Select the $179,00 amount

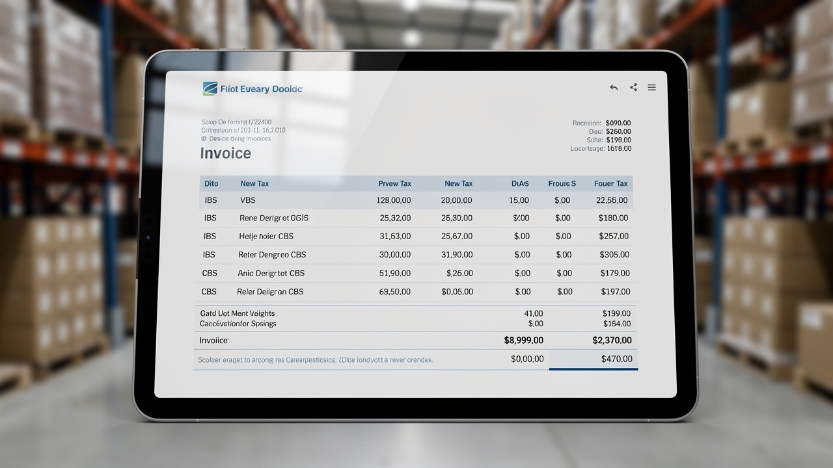point(614,273)
